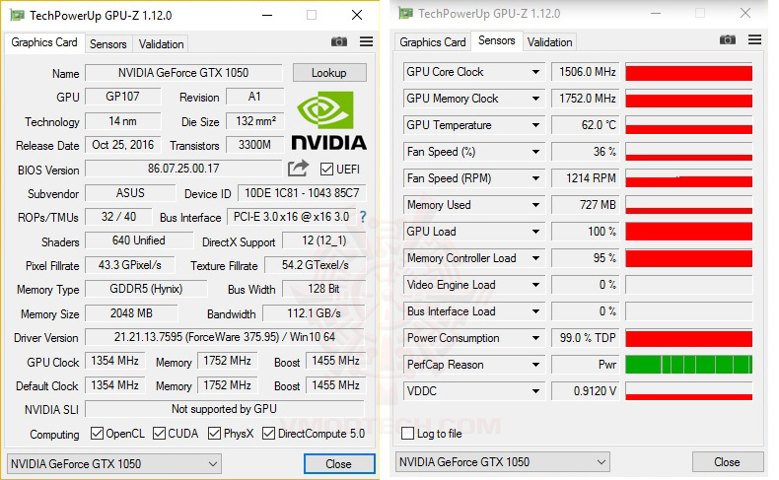The image size is (779, 480).
Task: Click the GPU-Z app icon in the Sensors title bar
Action: pos(405,13)
